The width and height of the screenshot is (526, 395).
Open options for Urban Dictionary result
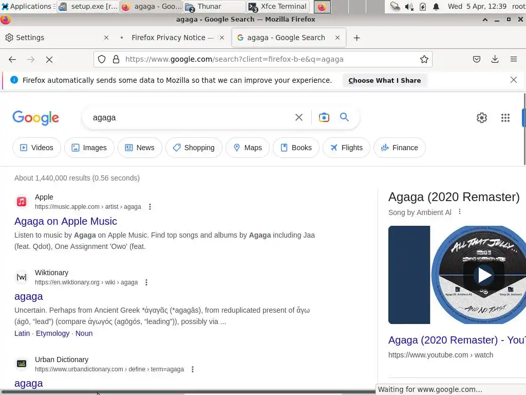[x=193, y=369]
